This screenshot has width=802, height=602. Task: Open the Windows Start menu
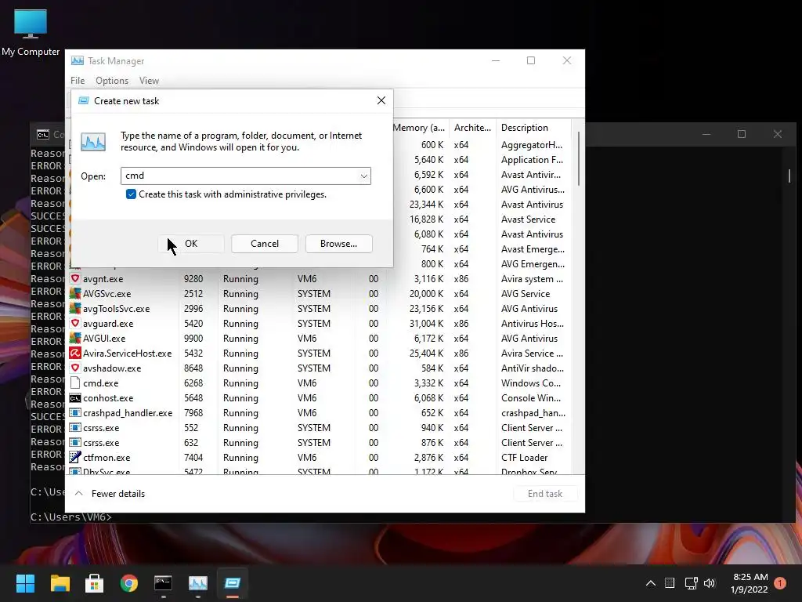tap(25, 583)
